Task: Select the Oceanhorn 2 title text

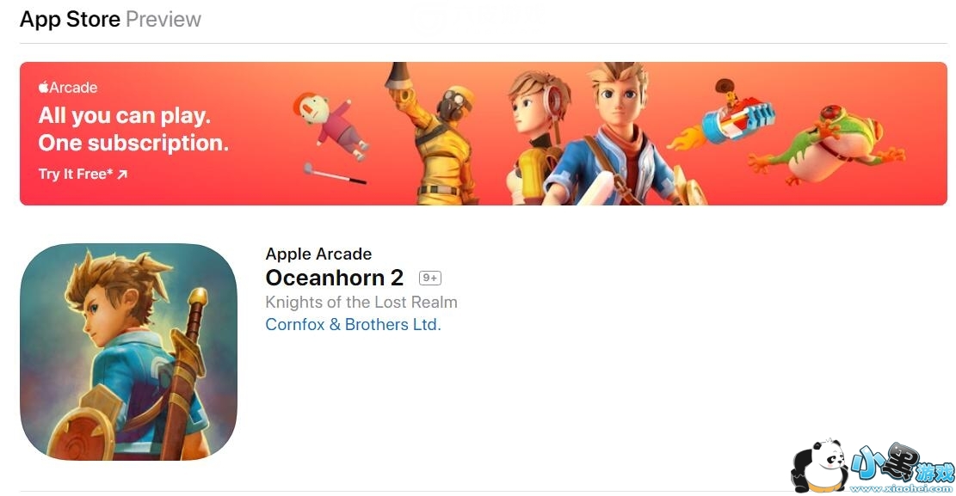Action: coord(335,278)
